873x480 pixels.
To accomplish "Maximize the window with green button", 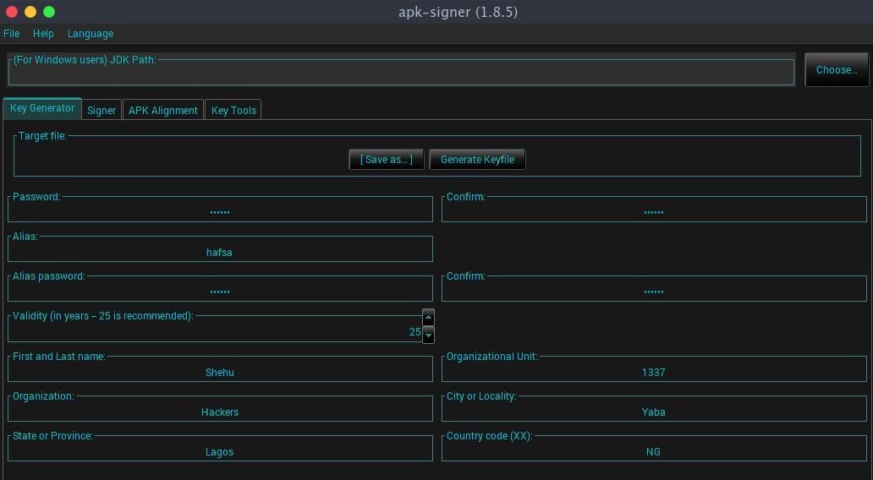I will coord(49,12).
